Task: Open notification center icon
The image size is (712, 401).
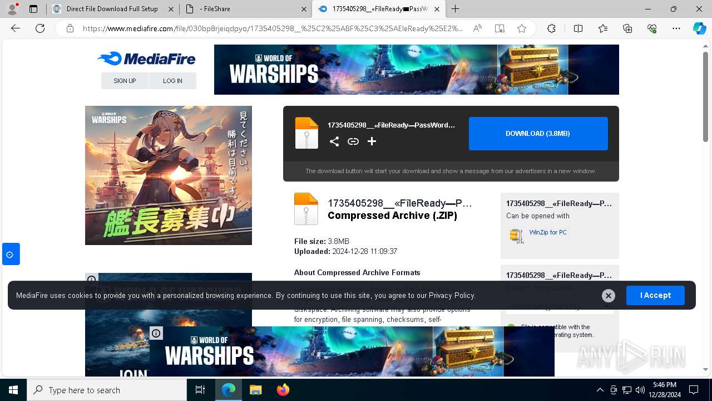Action: coord(694,390)
